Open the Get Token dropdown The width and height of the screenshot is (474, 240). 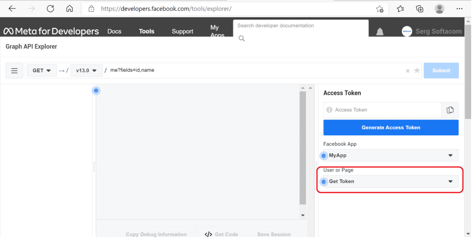[391, 181]
